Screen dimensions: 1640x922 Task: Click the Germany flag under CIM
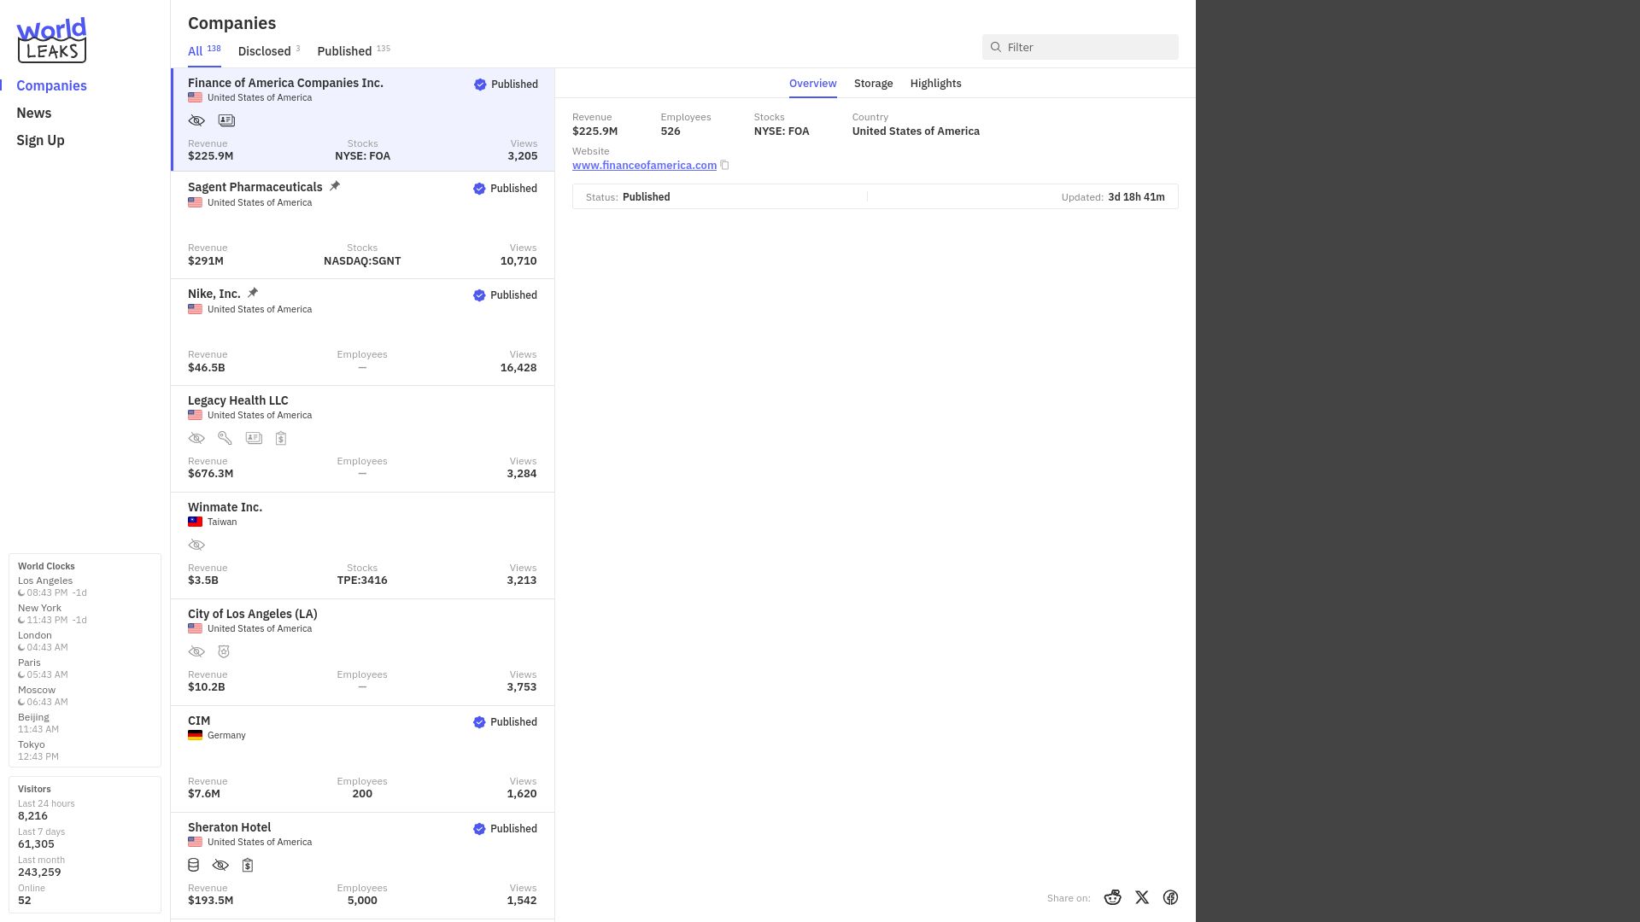(x=195, y=735)
